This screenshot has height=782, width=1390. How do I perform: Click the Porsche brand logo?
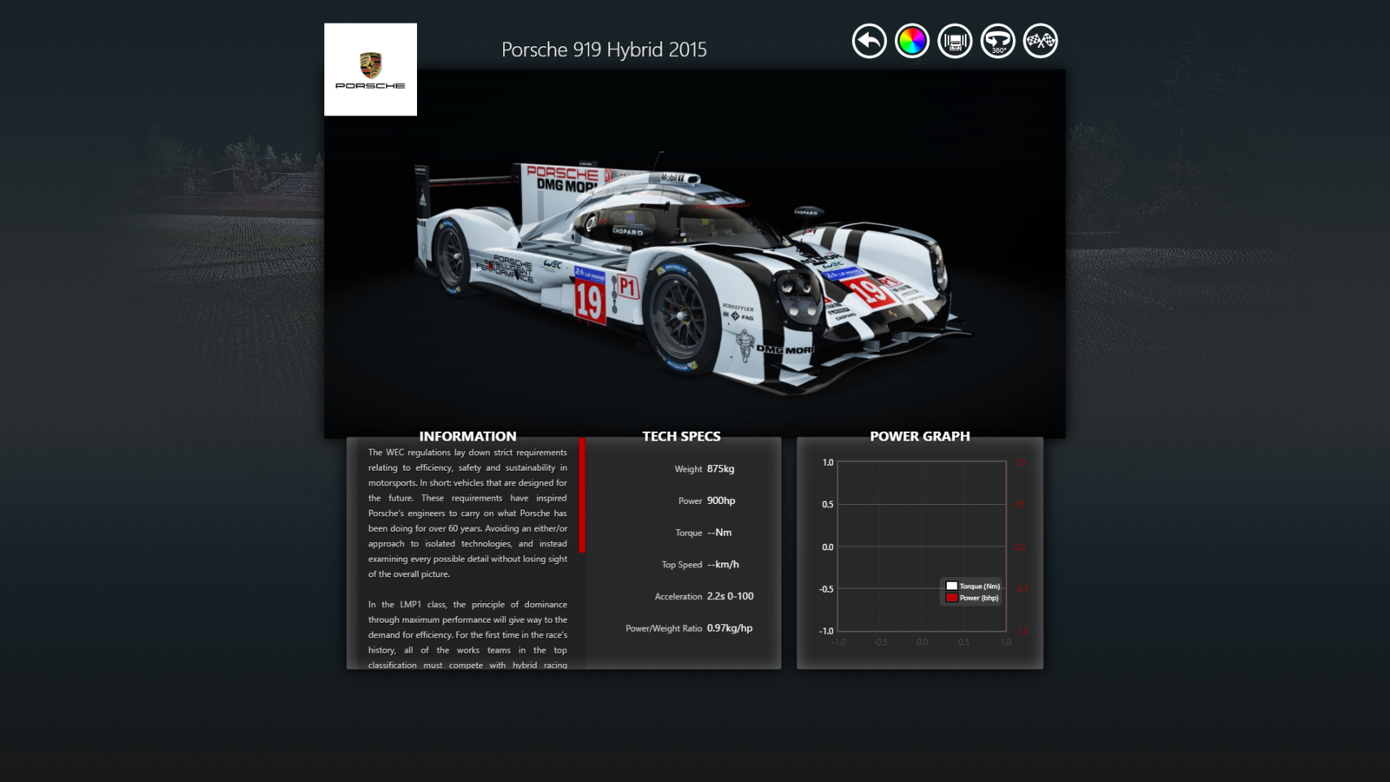click(x=370, y=70)
